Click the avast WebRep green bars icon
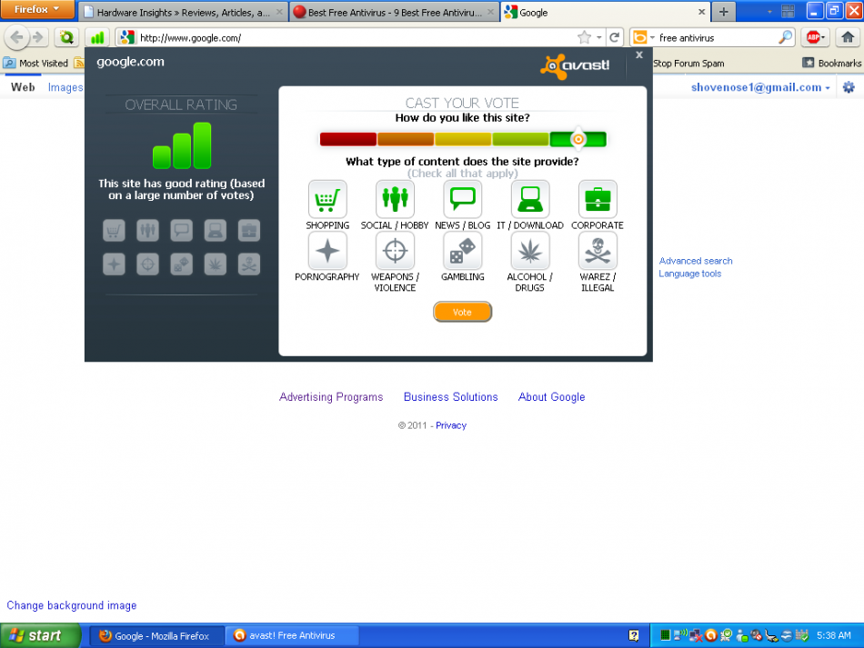 pos(97,37)
